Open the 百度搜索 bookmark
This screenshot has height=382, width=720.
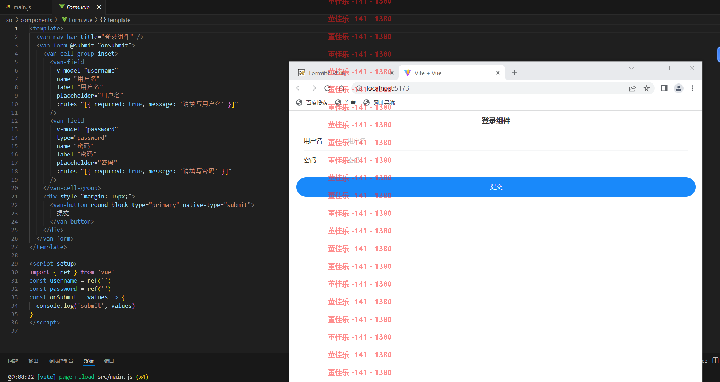[x=312, y=103]
